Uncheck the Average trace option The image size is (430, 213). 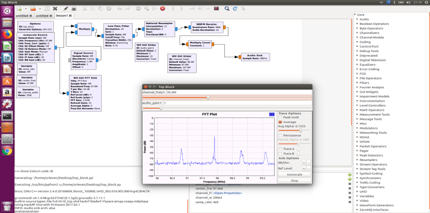(280, 122)
